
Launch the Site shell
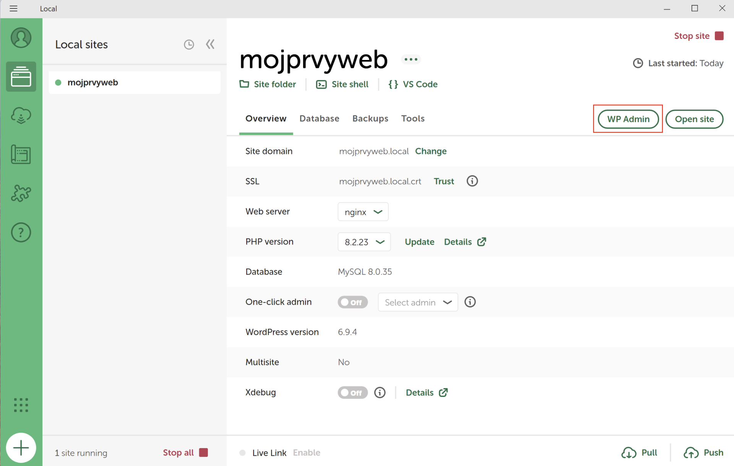pos(342,84)
